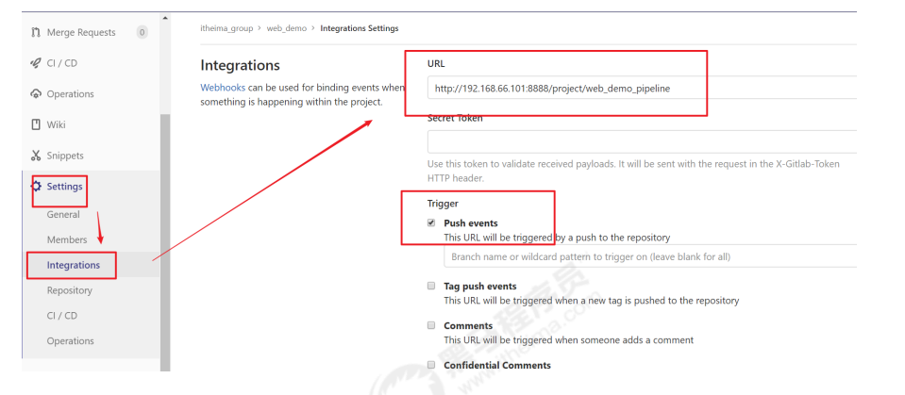Click the sidebar vertical scrollbar thumb
Viewport: 905px width, 395px height.
[x=166, y=242]
